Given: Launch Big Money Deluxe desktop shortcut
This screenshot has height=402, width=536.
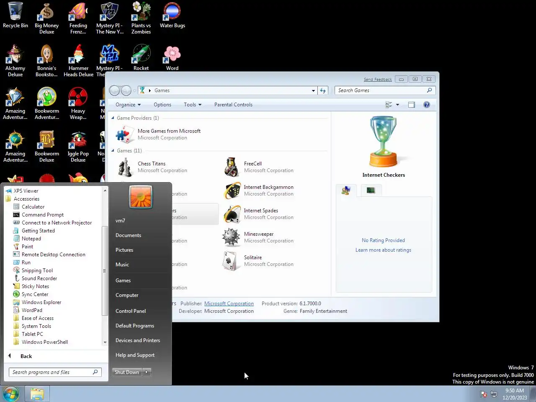Looking at the screenshot, I should [x=46, y=18].
